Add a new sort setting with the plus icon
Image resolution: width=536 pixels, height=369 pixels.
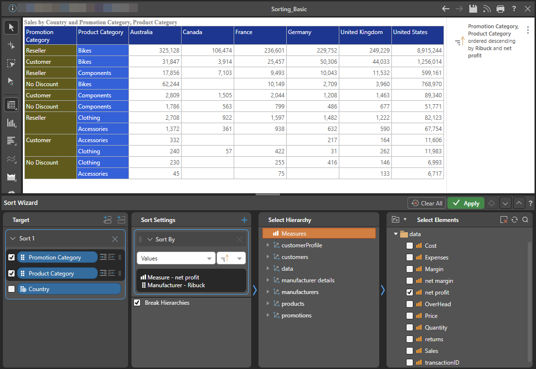pyautogui.click(x=244, y=220)
